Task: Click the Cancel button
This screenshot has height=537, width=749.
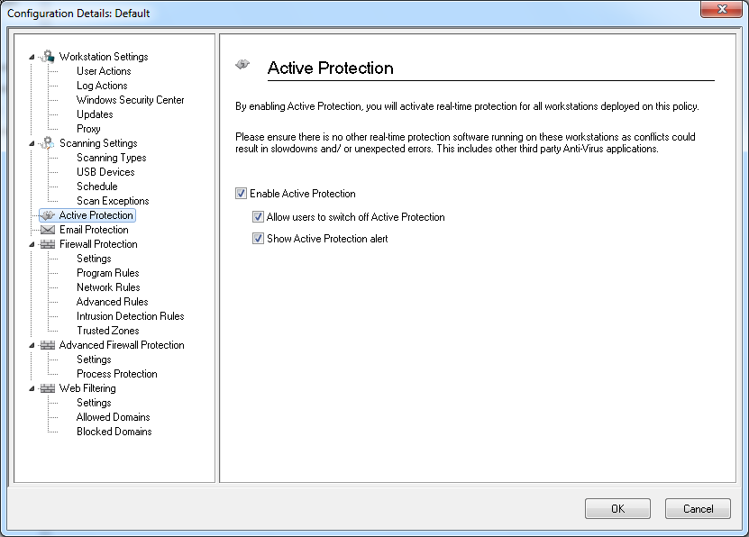Action: coord(698,508)
